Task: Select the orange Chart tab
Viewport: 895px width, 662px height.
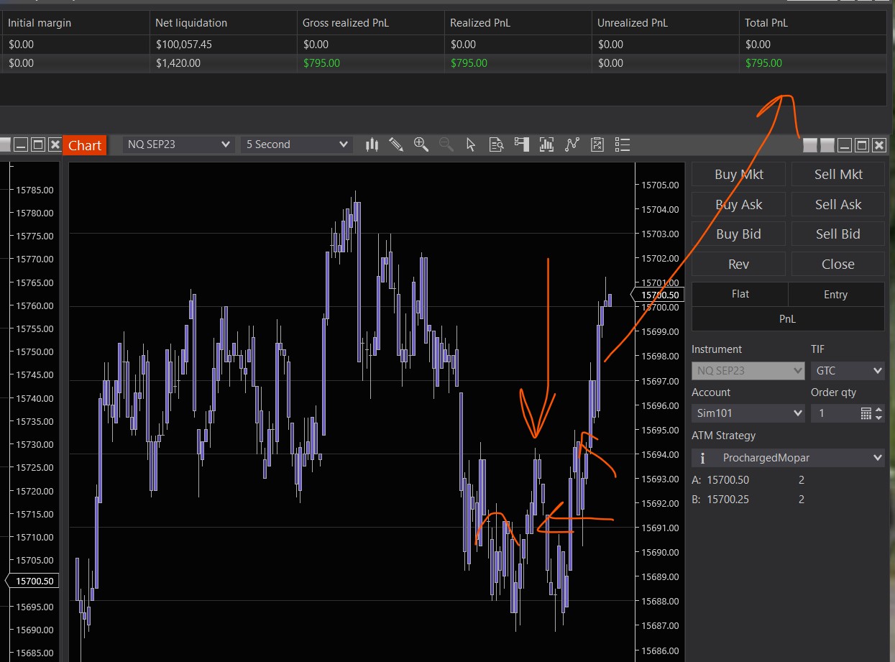Action: point(85,145)
